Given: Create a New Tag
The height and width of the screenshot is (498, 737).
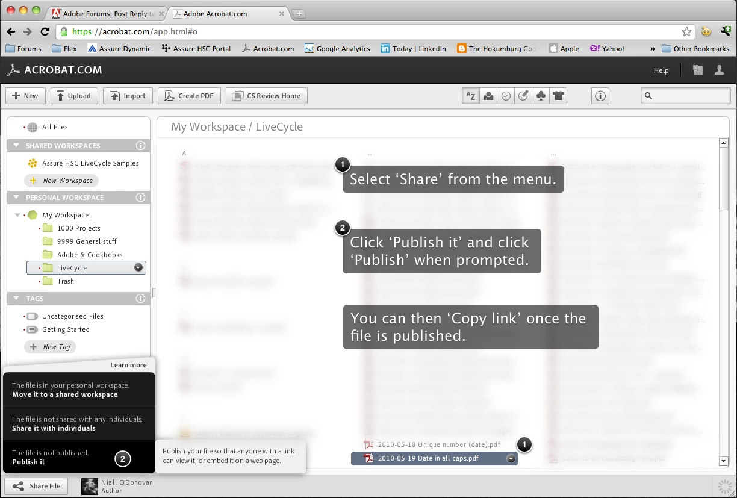Looking at the screenshot, I should pos(50,347).
